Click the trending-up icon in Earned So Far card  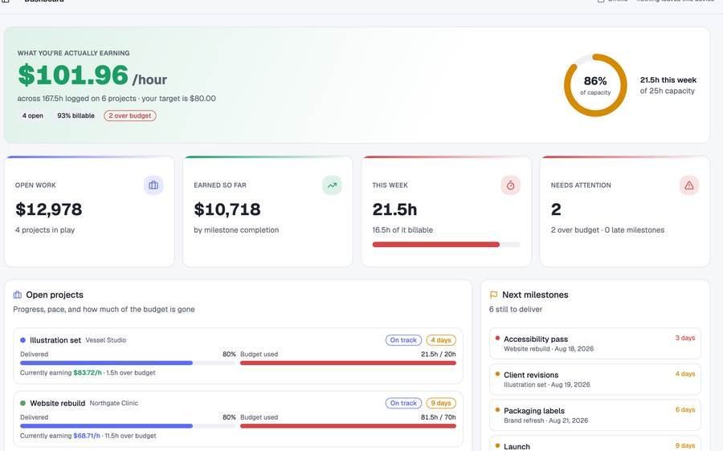pyautogui.click(x=332, y=185)
